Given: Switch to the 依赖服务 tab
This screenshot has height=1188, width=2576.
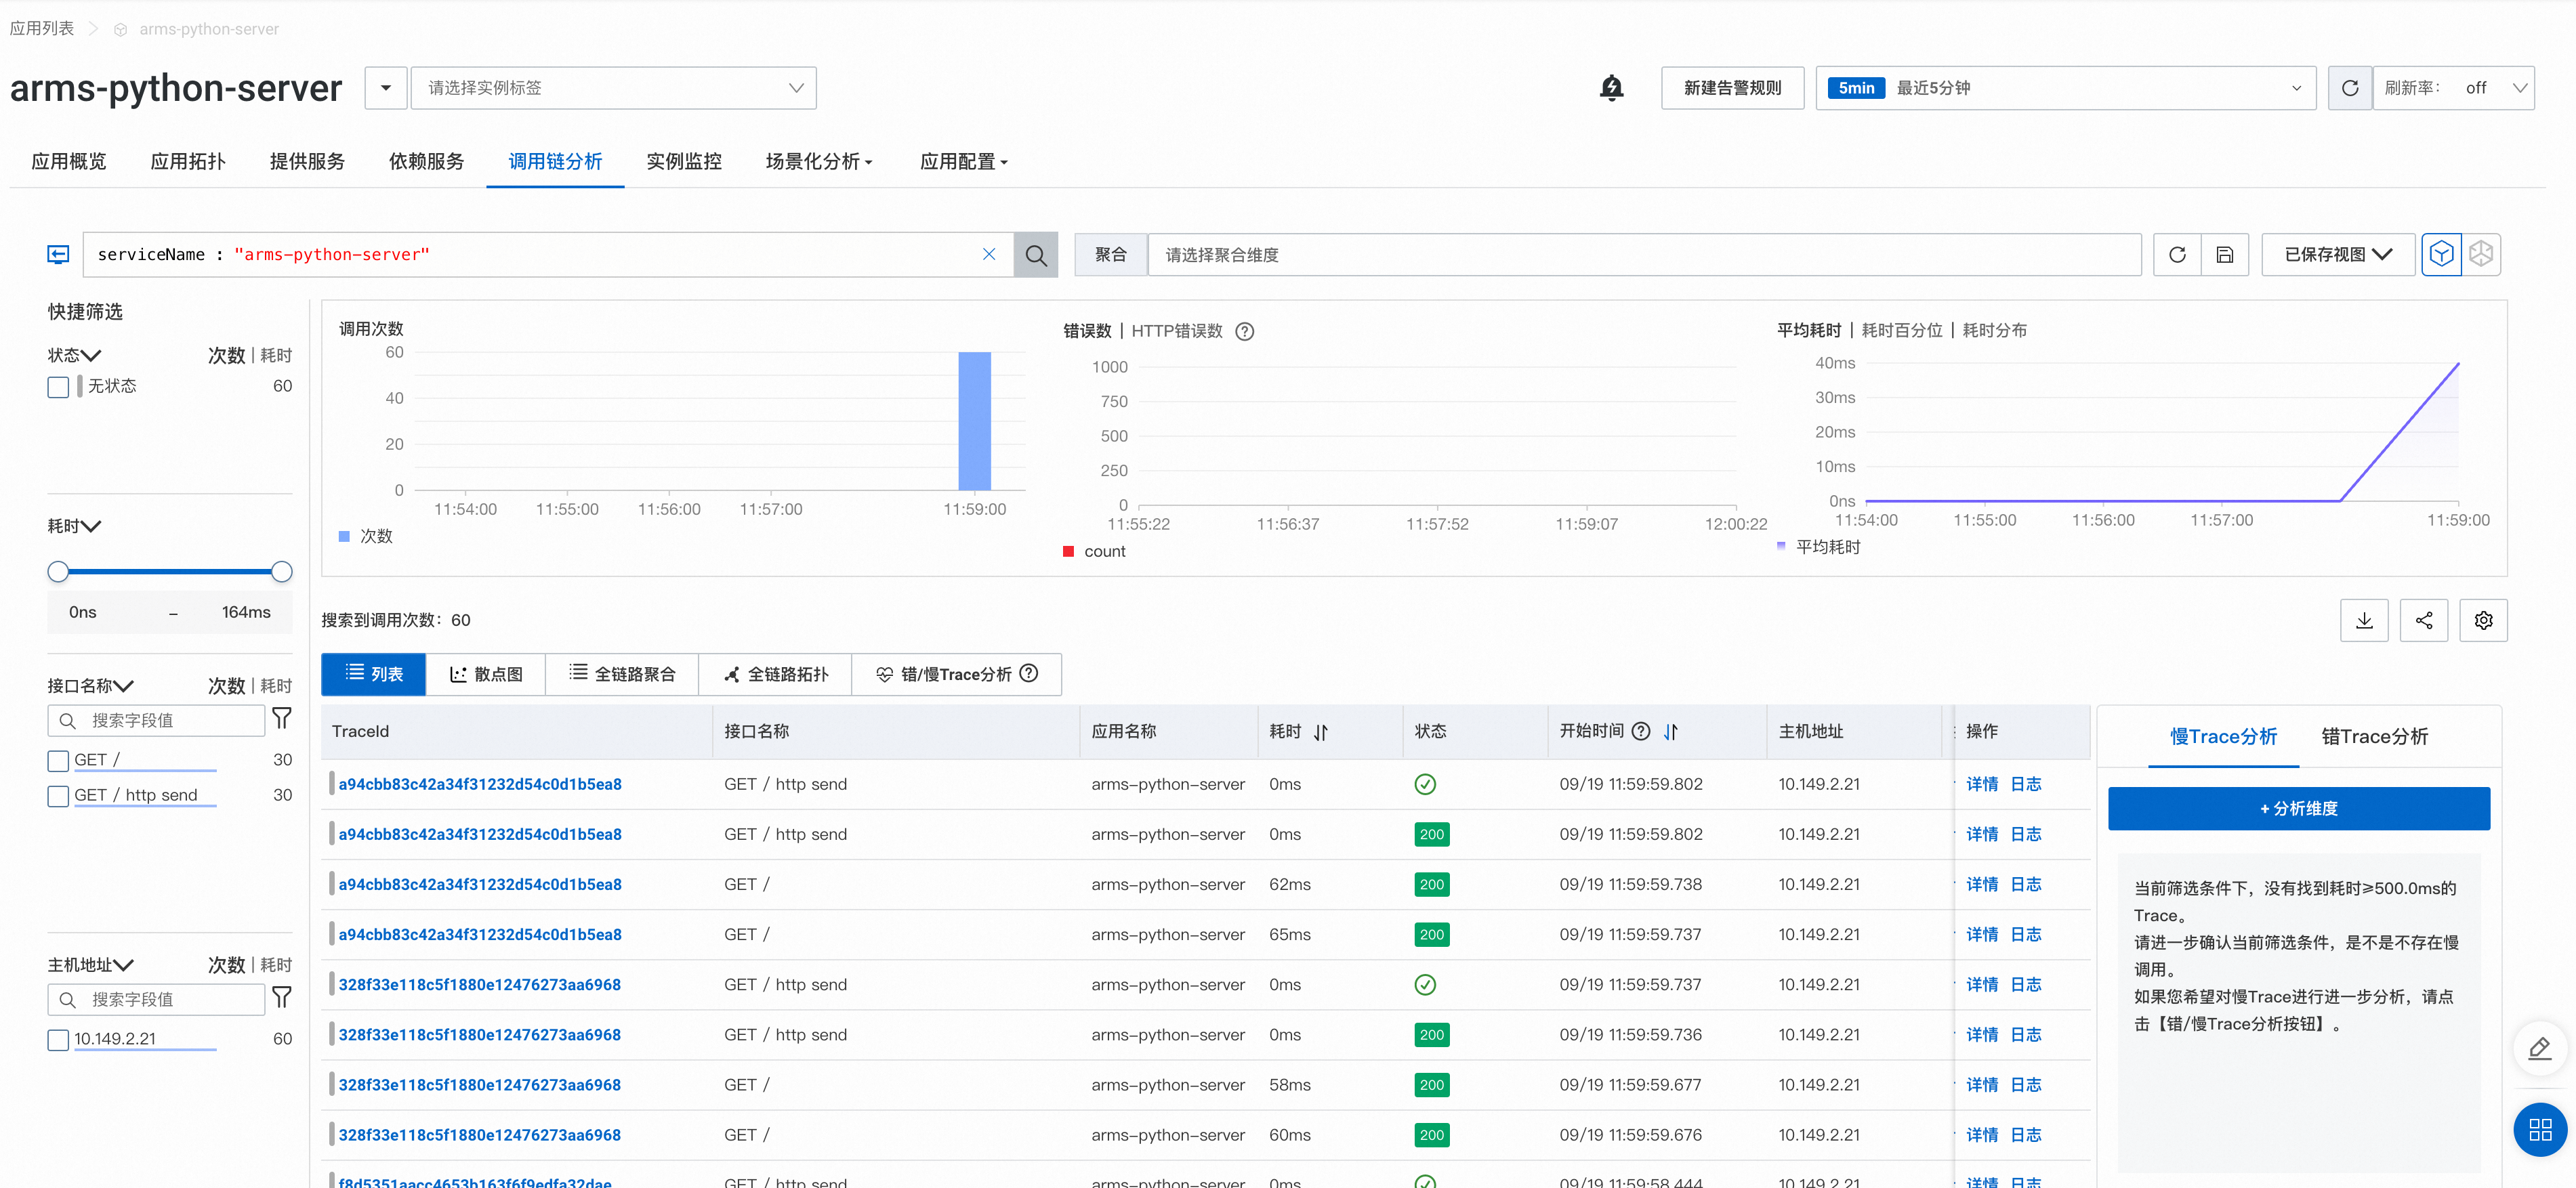Looking at the screenshot, I should pos(426,162).
